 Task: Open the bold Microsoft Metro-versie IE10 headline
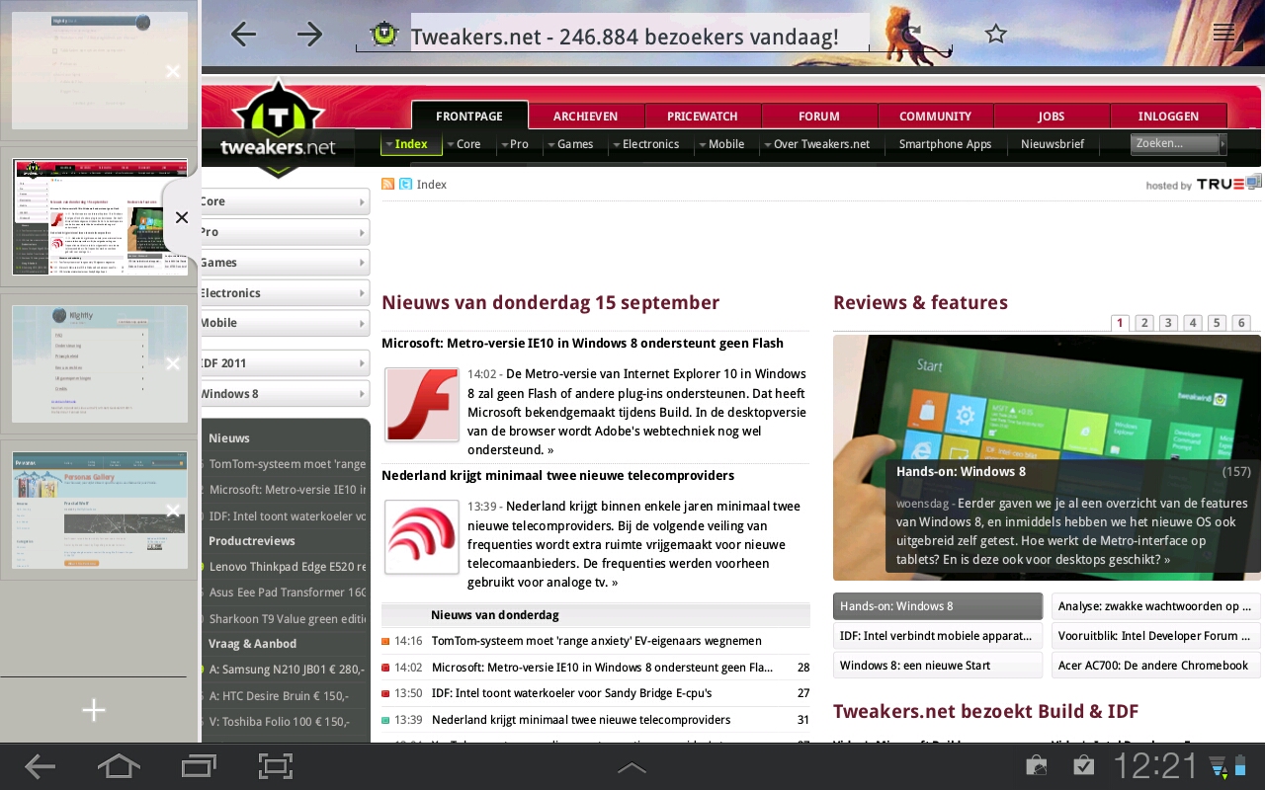tap(582, 344)
